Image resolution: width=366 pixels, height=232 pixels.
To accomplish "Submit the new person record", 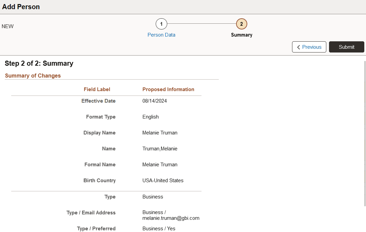I will click(346, 47).
